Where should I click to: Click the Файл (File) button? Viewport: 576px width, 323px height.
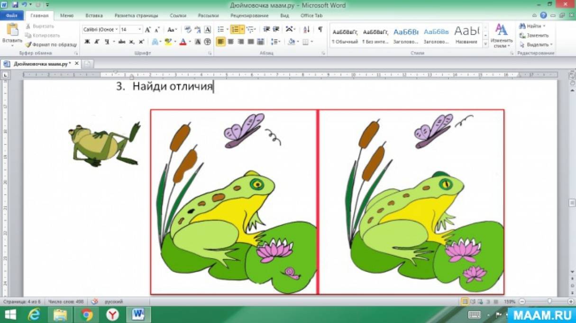point(11,15)
